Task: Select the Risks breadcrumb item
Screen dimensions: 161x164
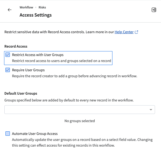Action: click(42, 7)
